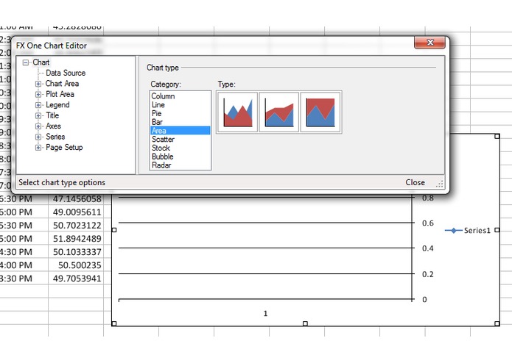
Task: Expand the Title tree node
Action: [x=38, y=115]
